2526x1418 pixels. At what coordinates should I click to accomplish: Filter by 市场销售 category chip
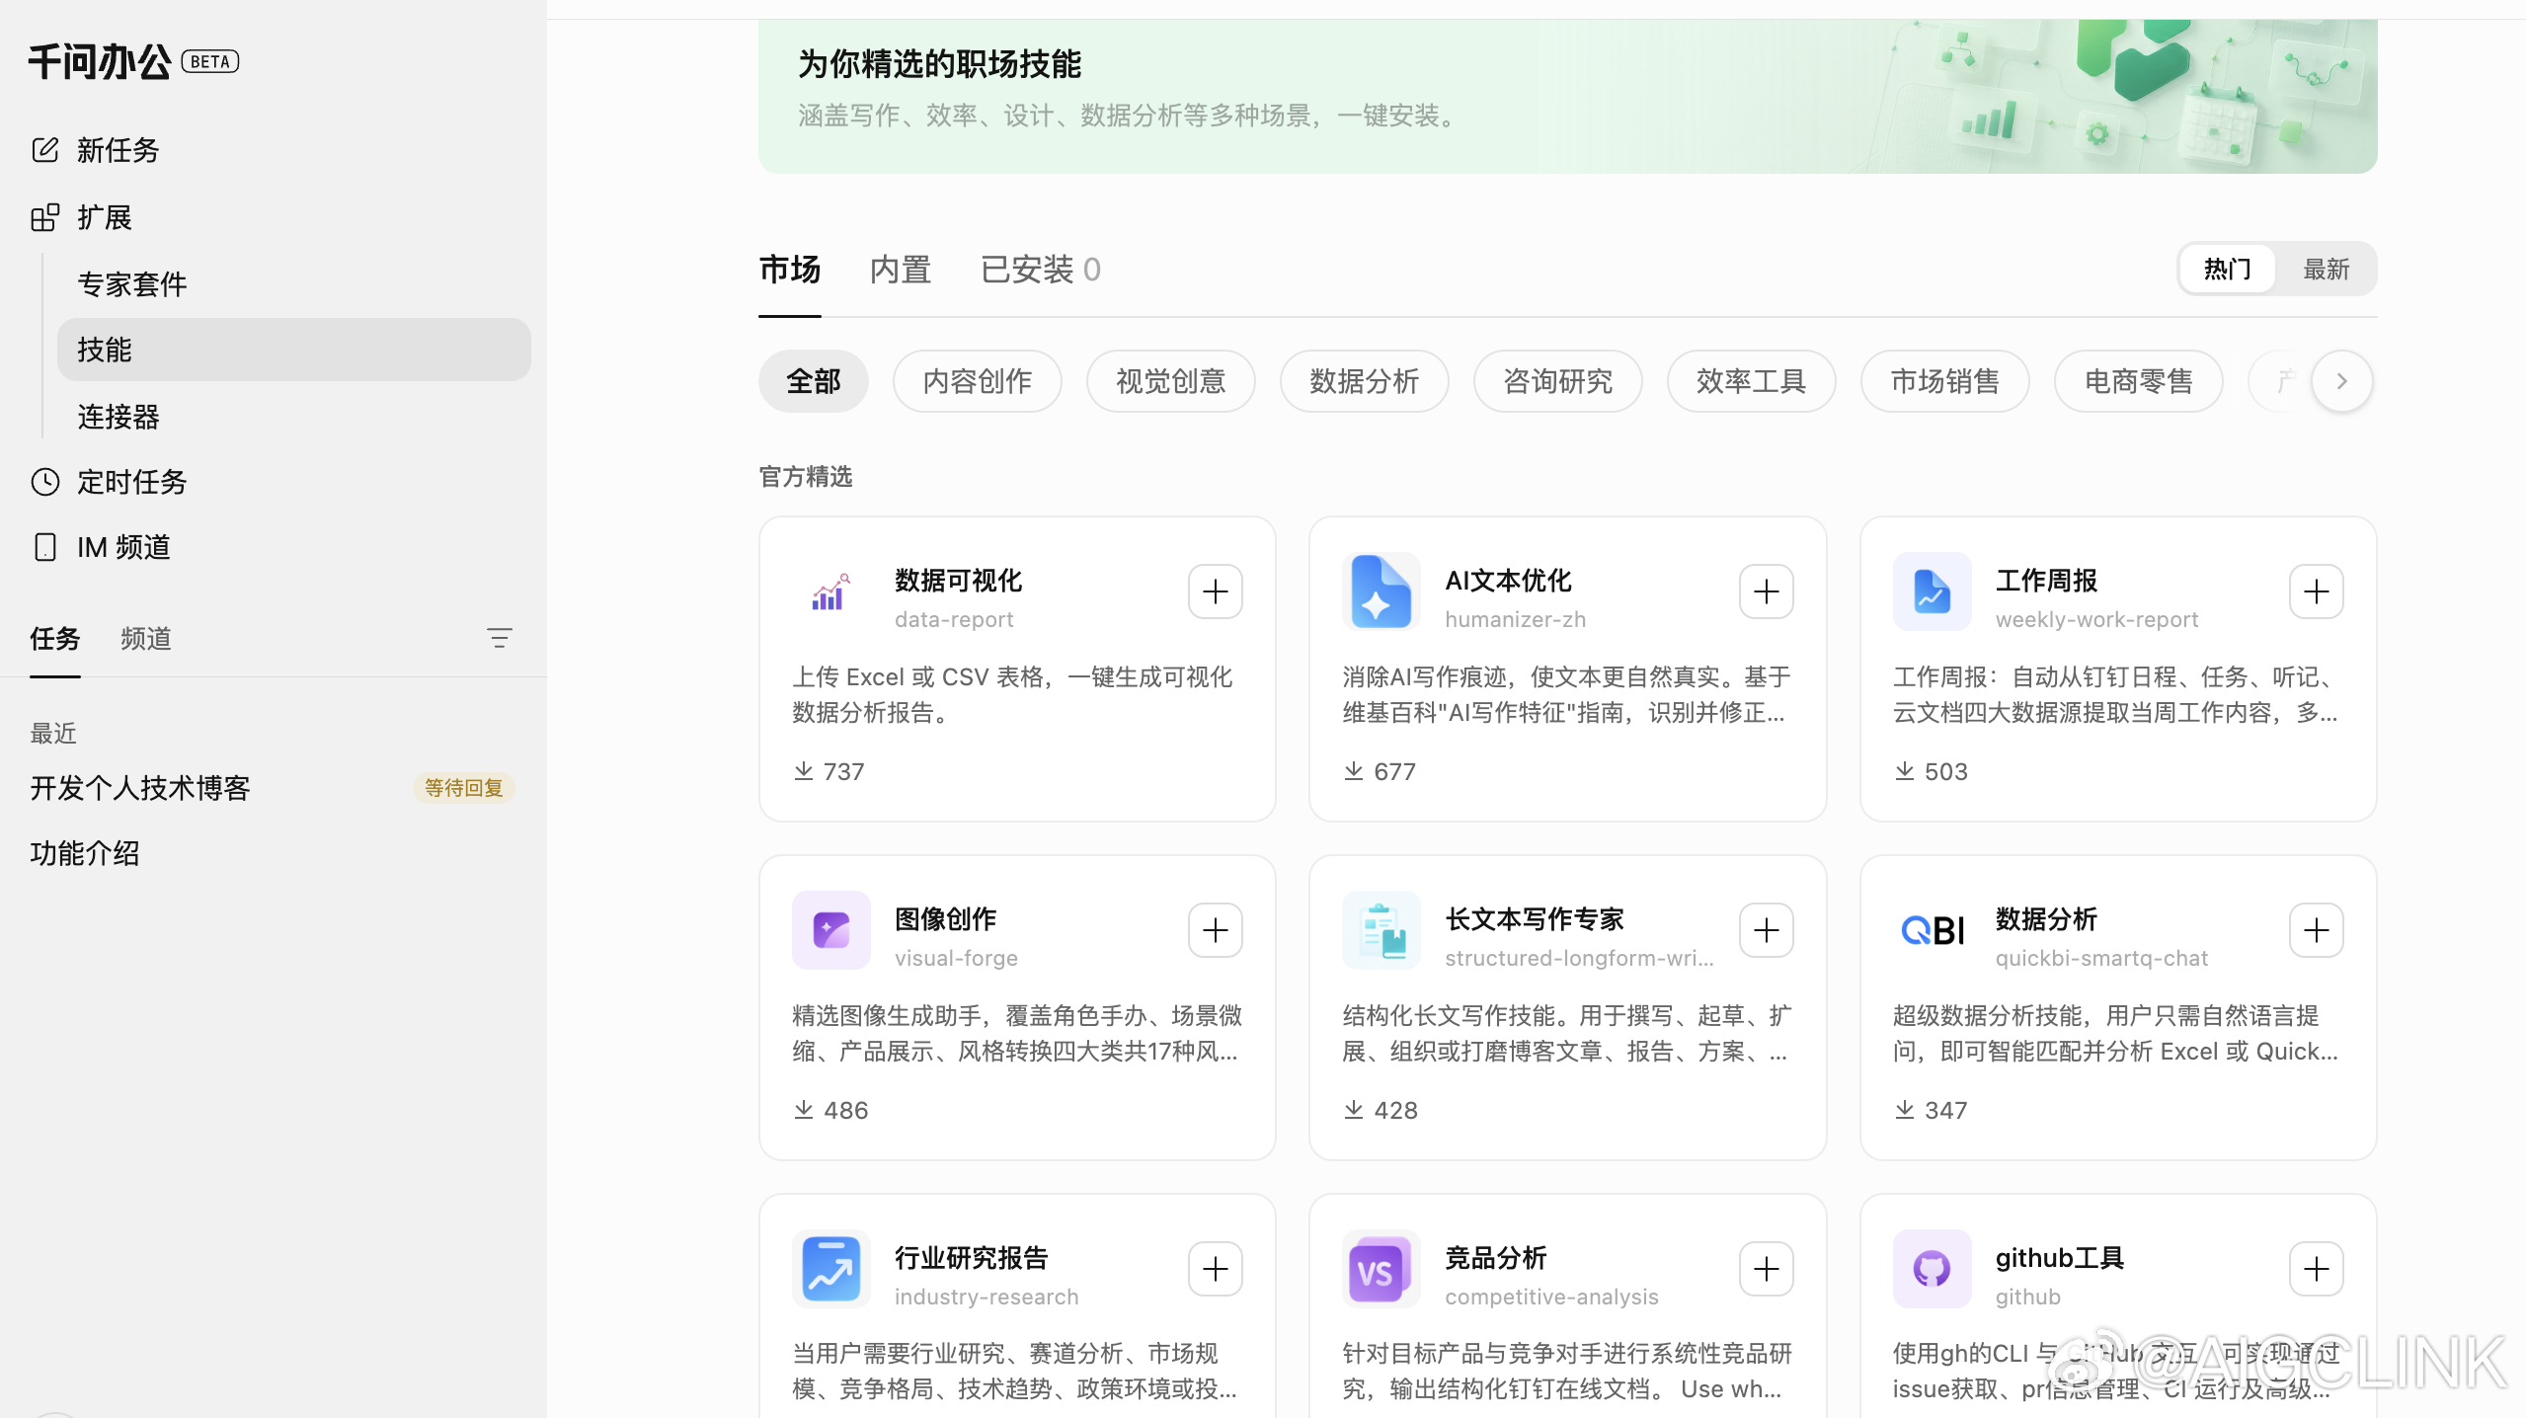point(1944,381)
